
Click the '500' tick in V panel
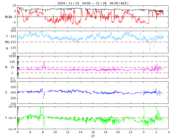pos(13,87)
